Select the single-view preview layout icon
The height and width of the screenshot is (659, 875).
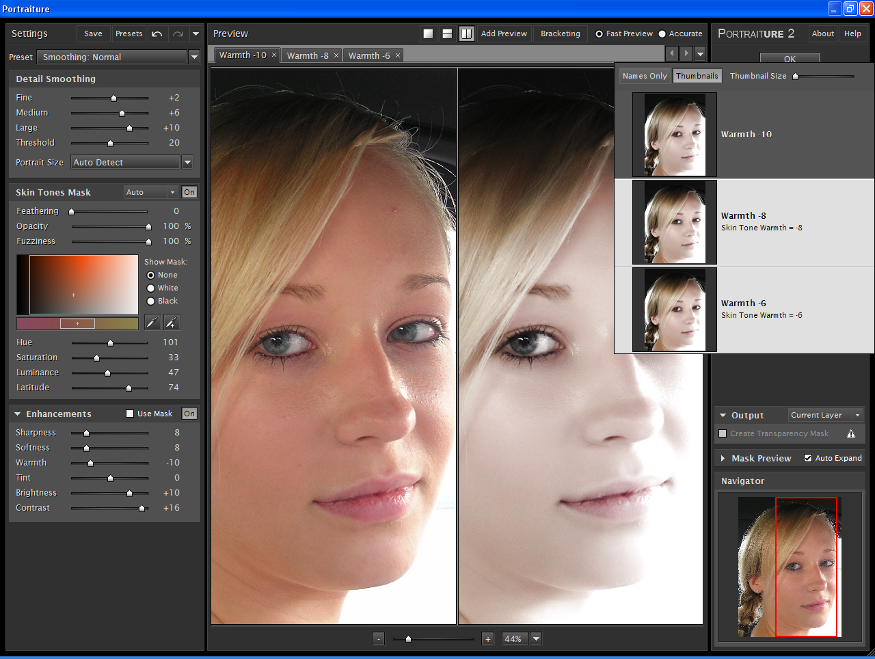coord(429,33)
